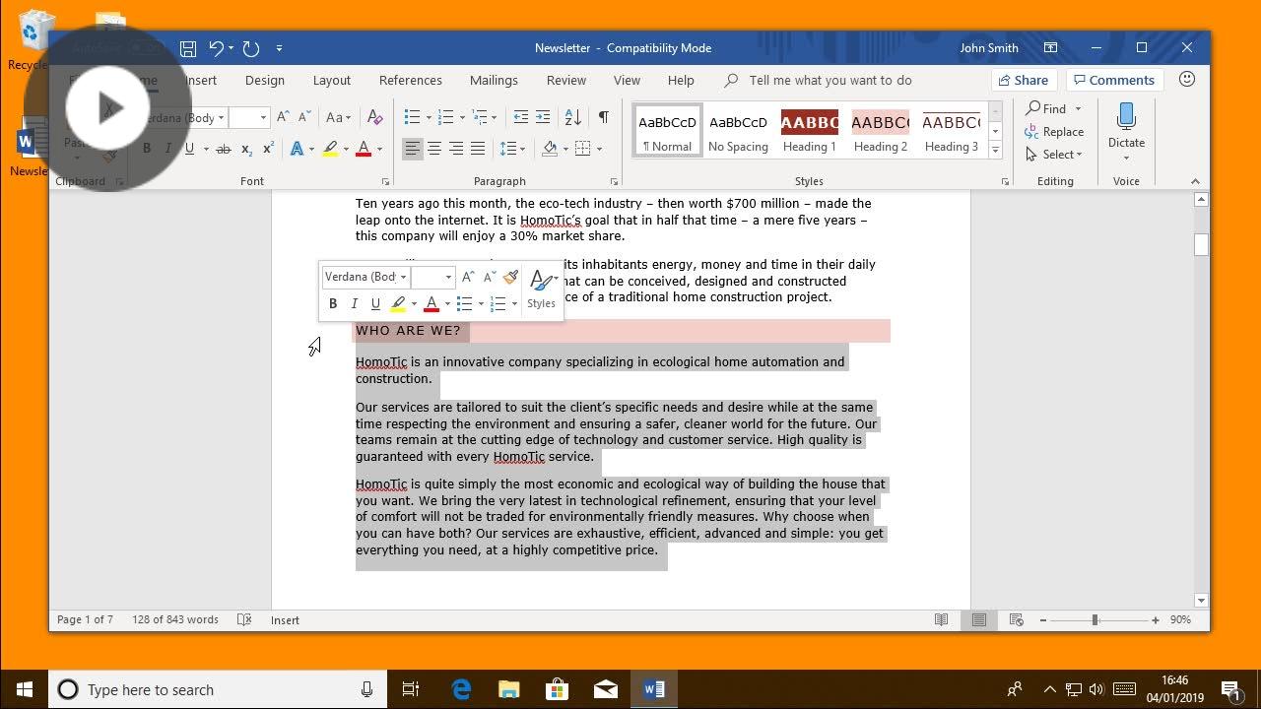Open the Customize Quick Access Toolbar arrow
The width and height of the screenshot is (1261, 709).
tap(280, 47)
